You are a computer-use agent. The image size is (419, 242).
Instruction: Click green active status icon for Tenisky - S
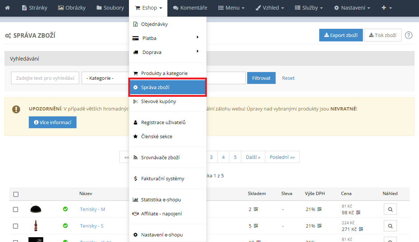(65, 226)
